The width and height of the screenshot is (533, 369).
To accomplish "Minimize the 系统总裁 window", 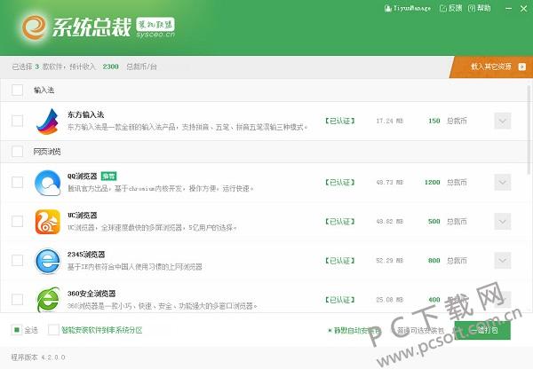I will [508, 9].
